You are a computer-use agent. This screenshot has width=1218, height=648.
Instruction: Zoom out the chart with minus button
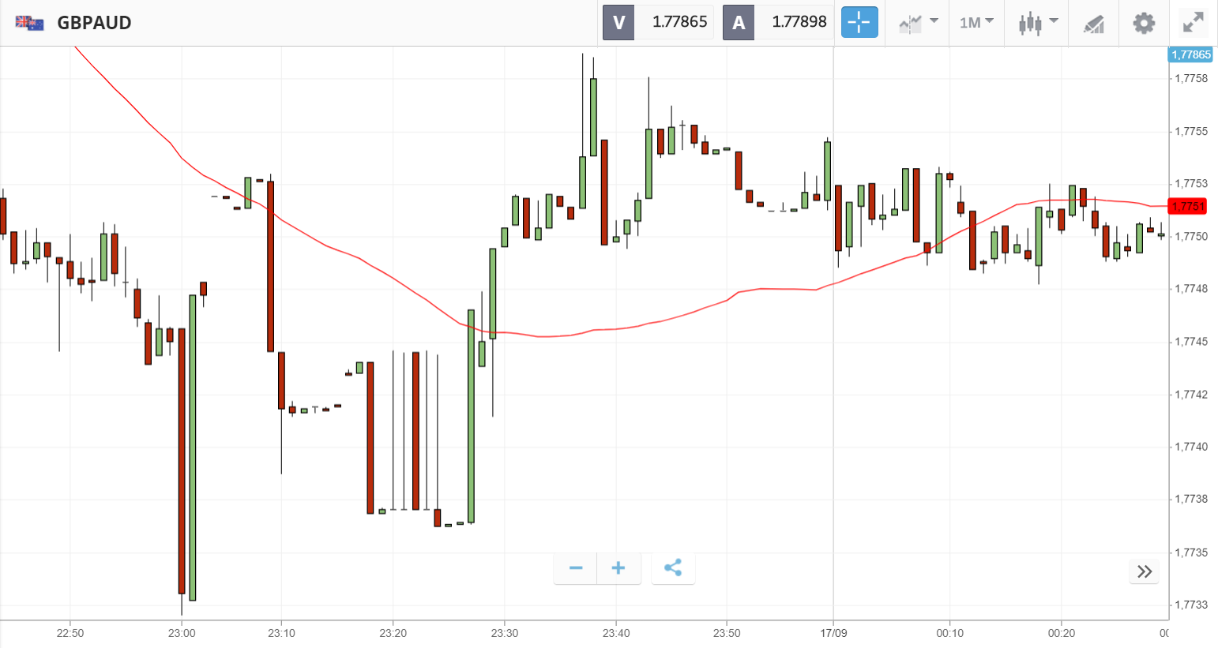(576, 568)
